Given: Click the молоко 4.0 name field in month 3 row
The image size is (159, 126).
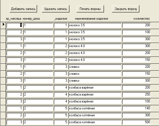Looking at the screenshot, I should click(x=95, y=60).
